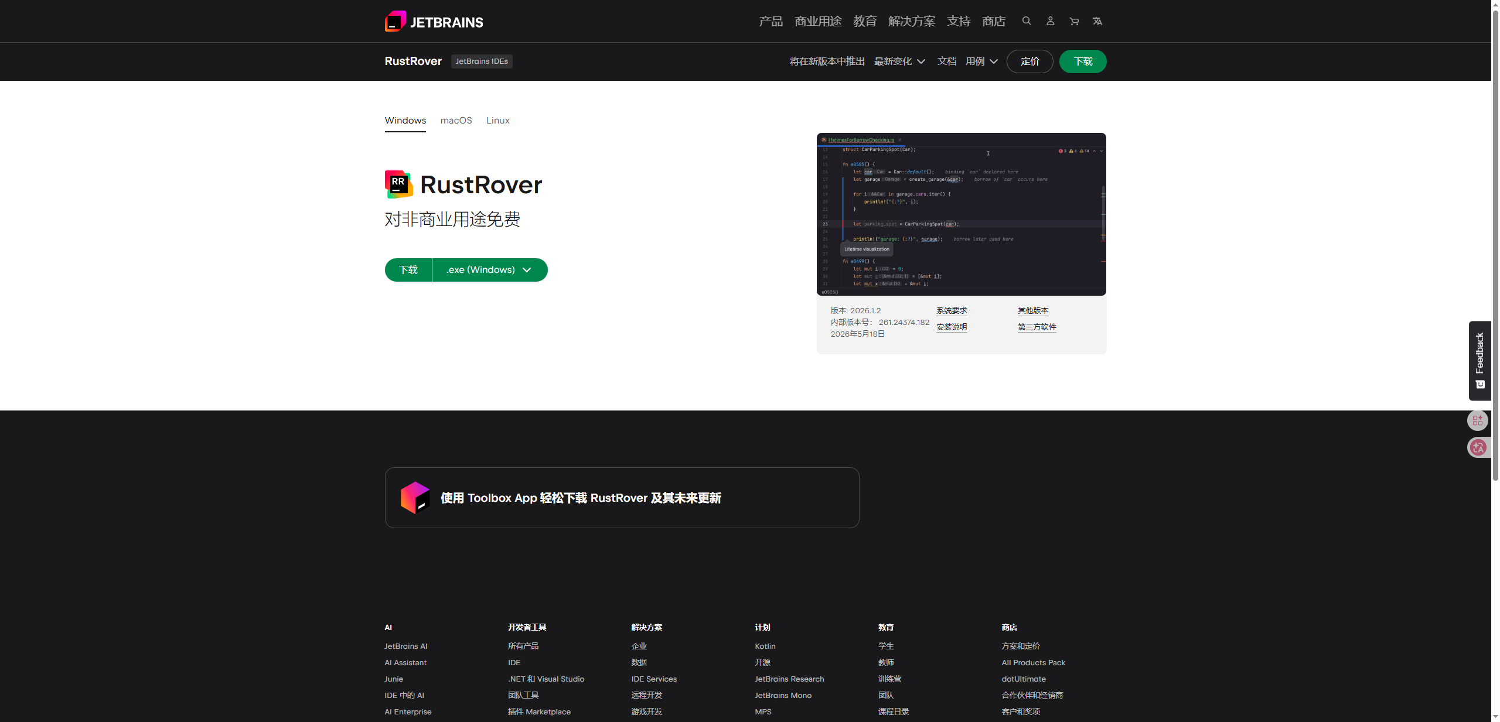The width and height of the screenshot is (1500, 722).
Task: Go to JetBrains logo homepage
Action: click(434, 22)
